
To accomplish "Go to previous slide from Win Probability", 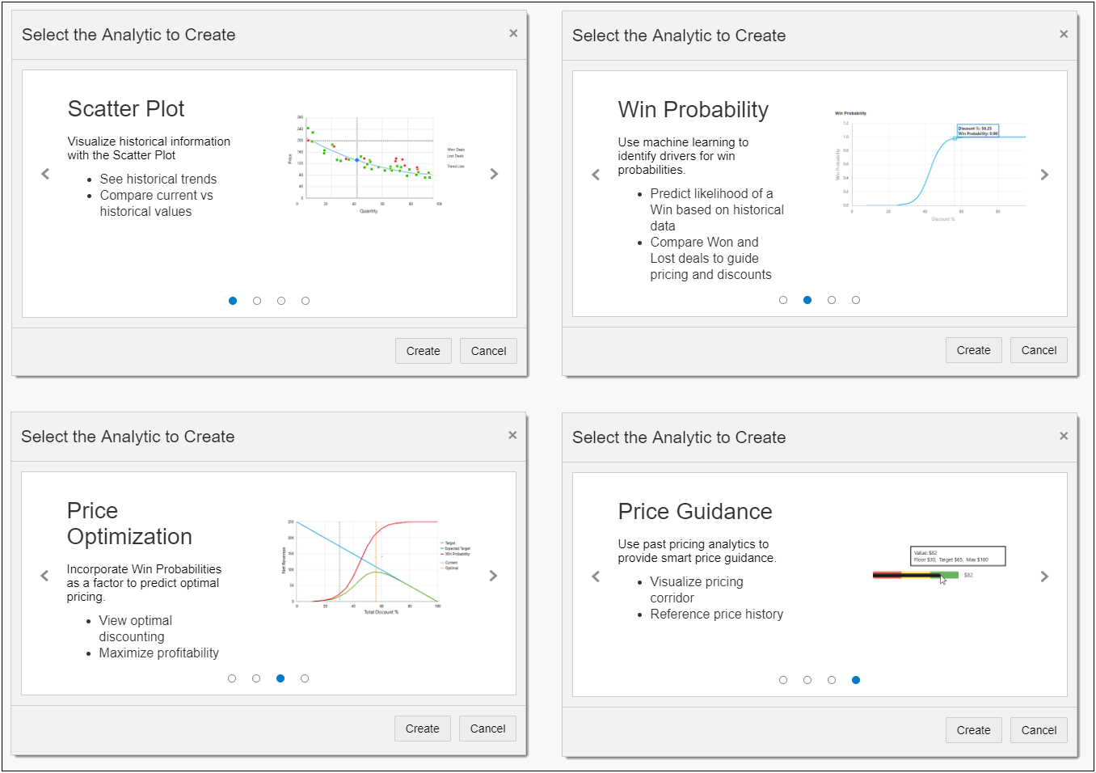I will [x=596, y=175].
